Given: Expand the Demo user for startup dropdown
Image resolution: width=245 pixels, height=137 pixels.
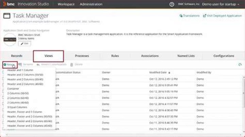Looking at the screenshot, I should coord(220,4).
